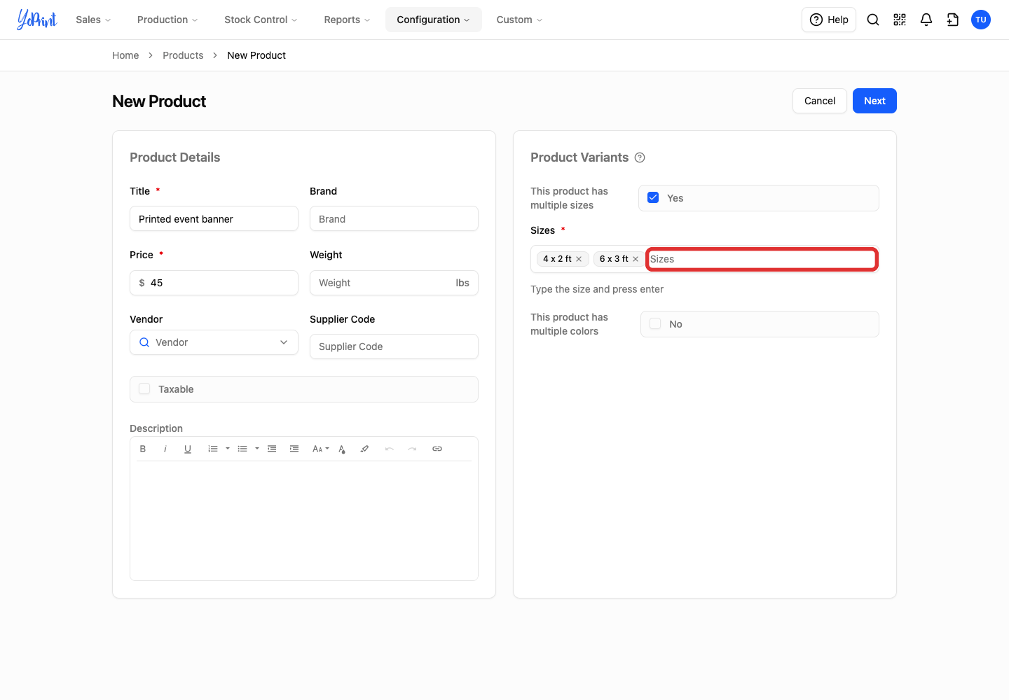This screenshot has height=700, width=1009.
Task: Open the Configuration menu
Action: [434, 20]
